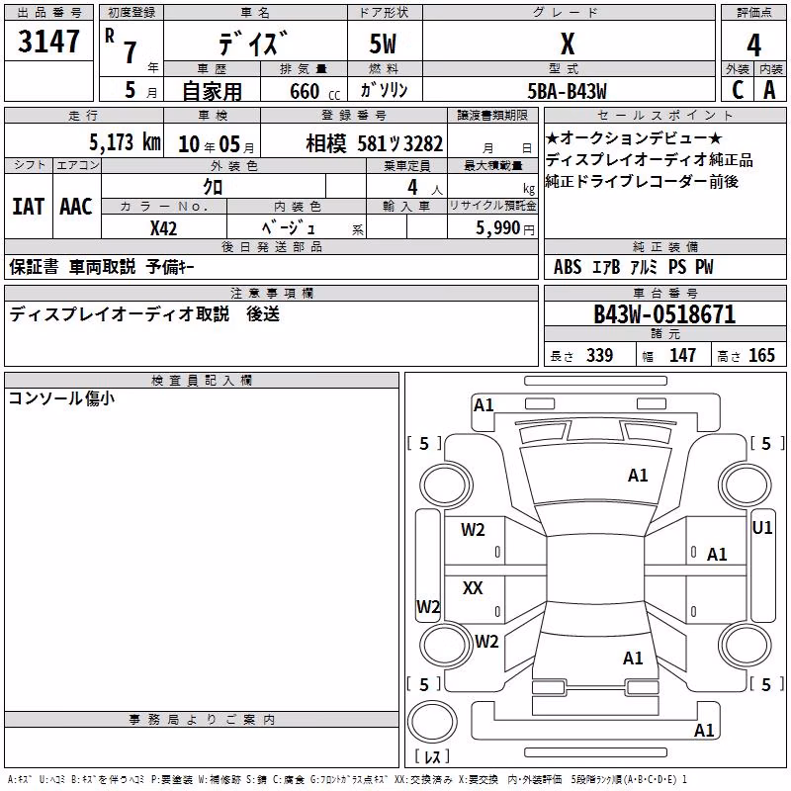Select W2 mark on front door panel
This screenshot has width=791, height=791.
coord(473,530)
